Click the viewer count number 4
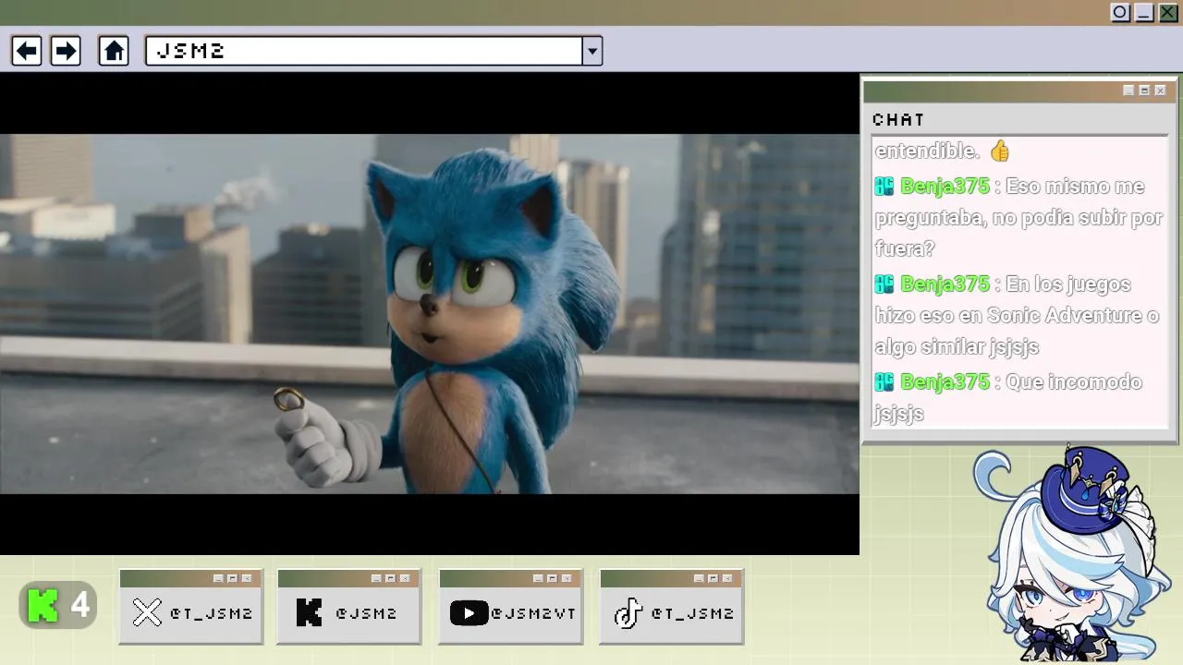The image size is (1183, 665). (80, 606)
